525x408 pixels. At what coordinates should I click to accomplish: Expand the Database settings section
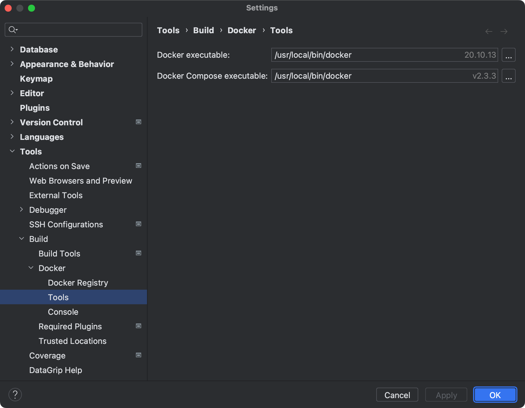point(12,49)
